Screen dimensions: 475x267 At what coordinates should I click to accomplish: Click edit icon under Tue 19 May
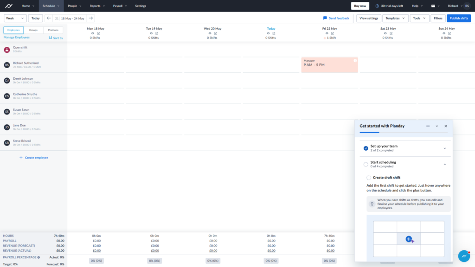coord(157,33)
